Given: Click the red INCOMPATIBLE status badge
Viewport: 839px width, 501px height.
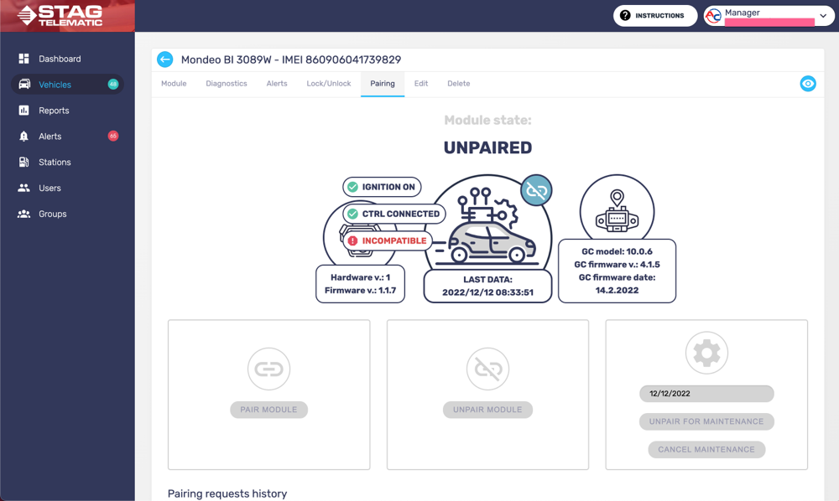Looking at the screenshot, I should (388, 241).
